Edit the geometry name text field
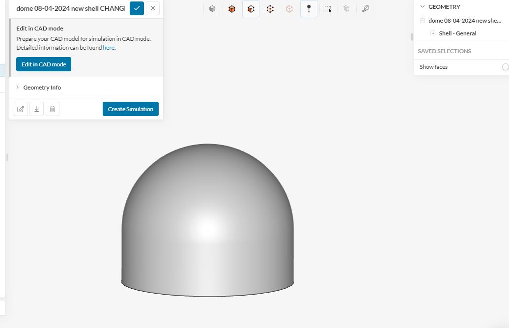The width and height of the screenshot is (509, 328). pyautogui.click(x=70, y=8)
